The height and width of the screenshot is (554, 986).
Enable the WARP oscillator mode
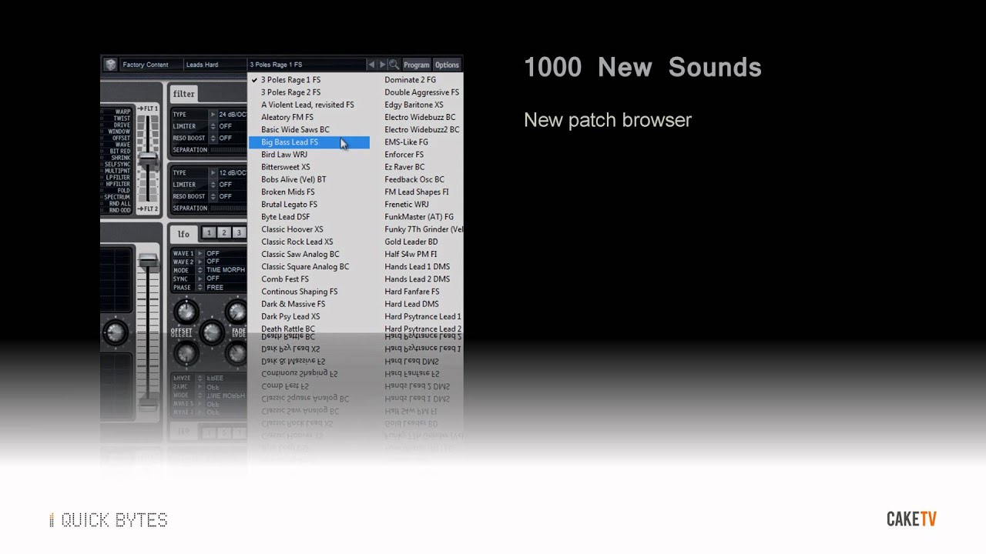pyautogui.click(x=122, y=112)
